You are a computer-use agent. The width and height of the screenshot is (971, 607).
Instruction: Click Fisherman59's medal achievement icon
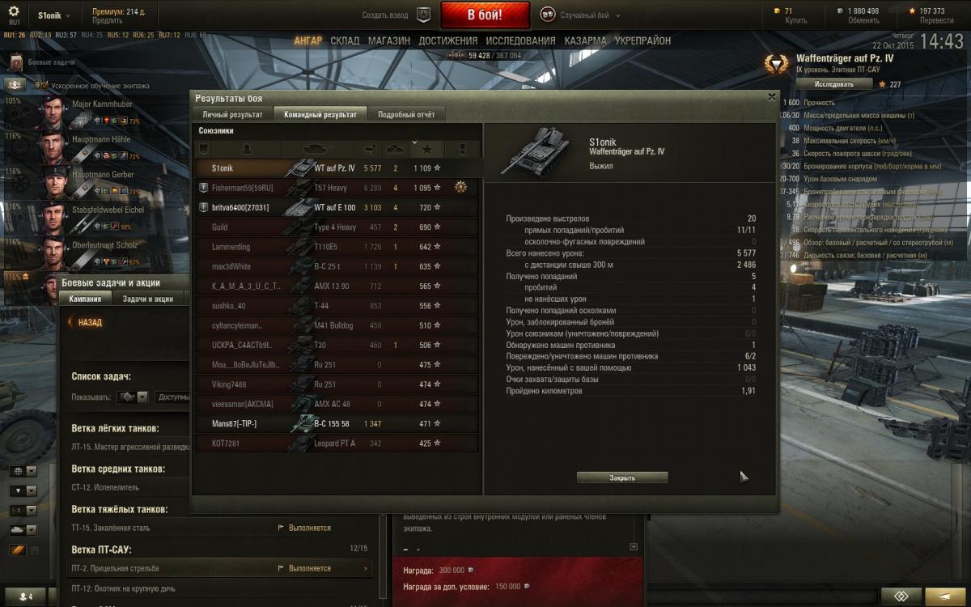(461, 187)
